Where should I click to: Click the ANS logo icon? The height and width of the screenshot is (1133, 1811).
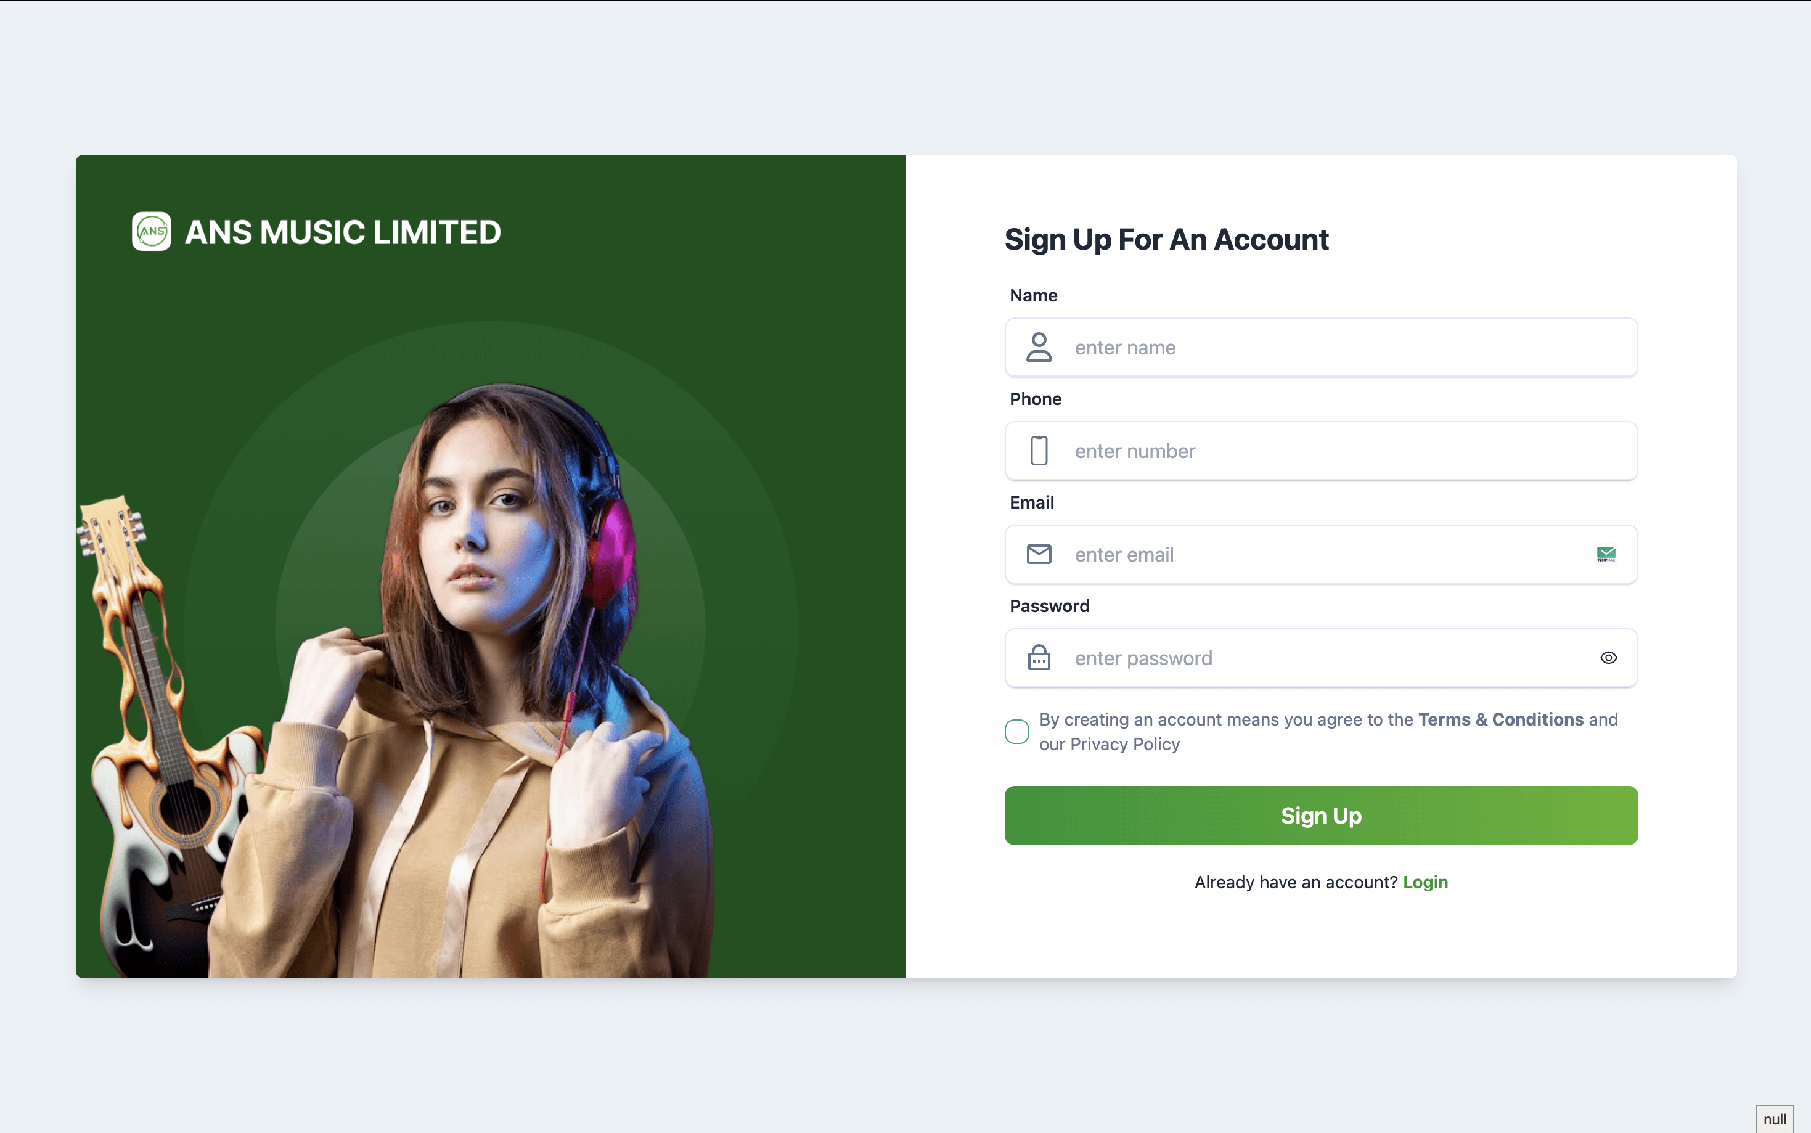pos(152,232)
